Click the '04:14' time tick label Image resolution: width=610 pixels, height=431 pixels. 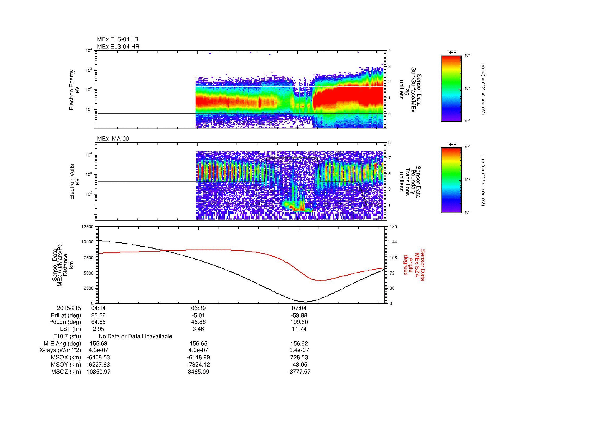coord(98,308)
